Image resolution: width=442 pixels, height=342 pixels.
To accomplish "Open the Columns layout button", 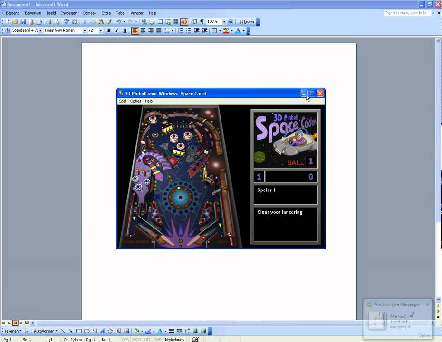I will pyautogui.click(x=176, y=22).
